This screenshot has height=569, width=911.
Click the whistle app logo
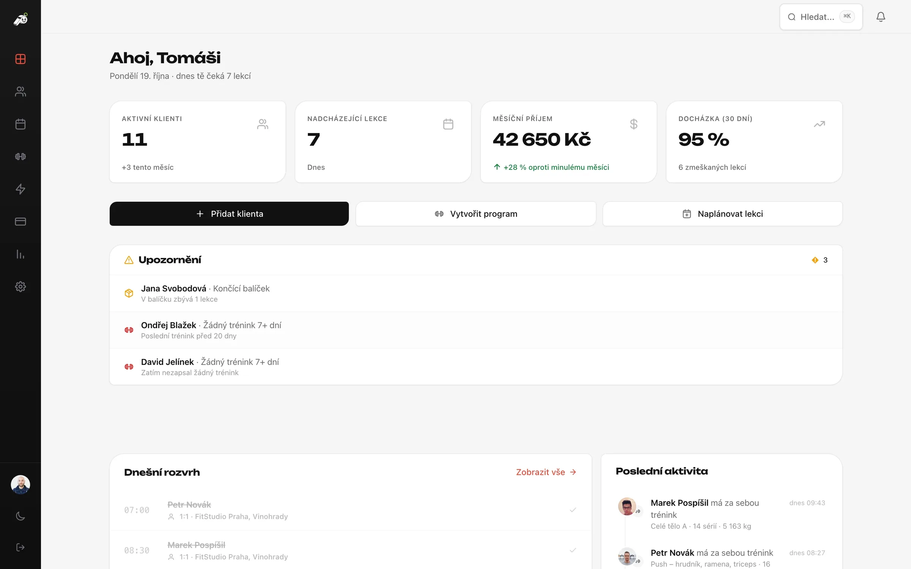coord(20,19)
